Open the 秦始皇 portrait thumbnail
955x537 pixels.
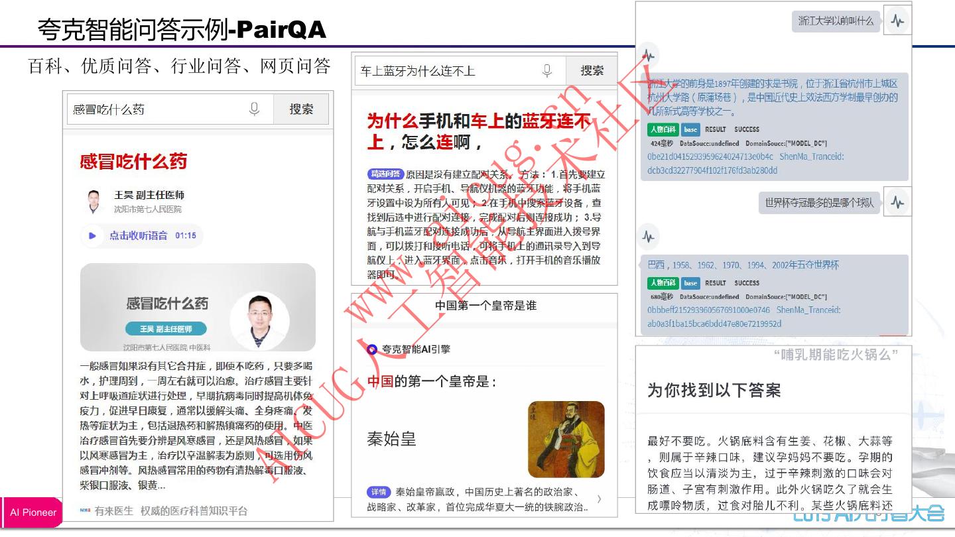[x=566, y=439]
